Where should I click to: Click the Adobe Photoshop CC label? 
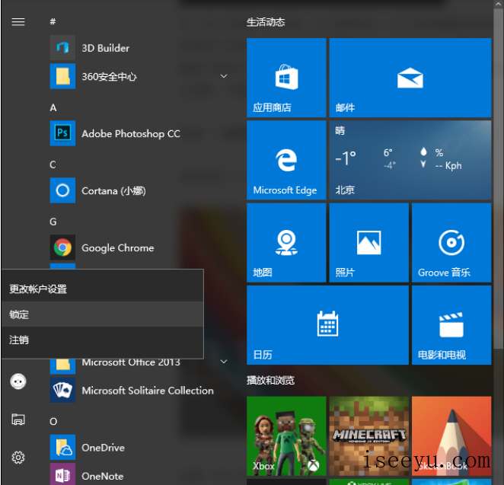pos(131,133)
